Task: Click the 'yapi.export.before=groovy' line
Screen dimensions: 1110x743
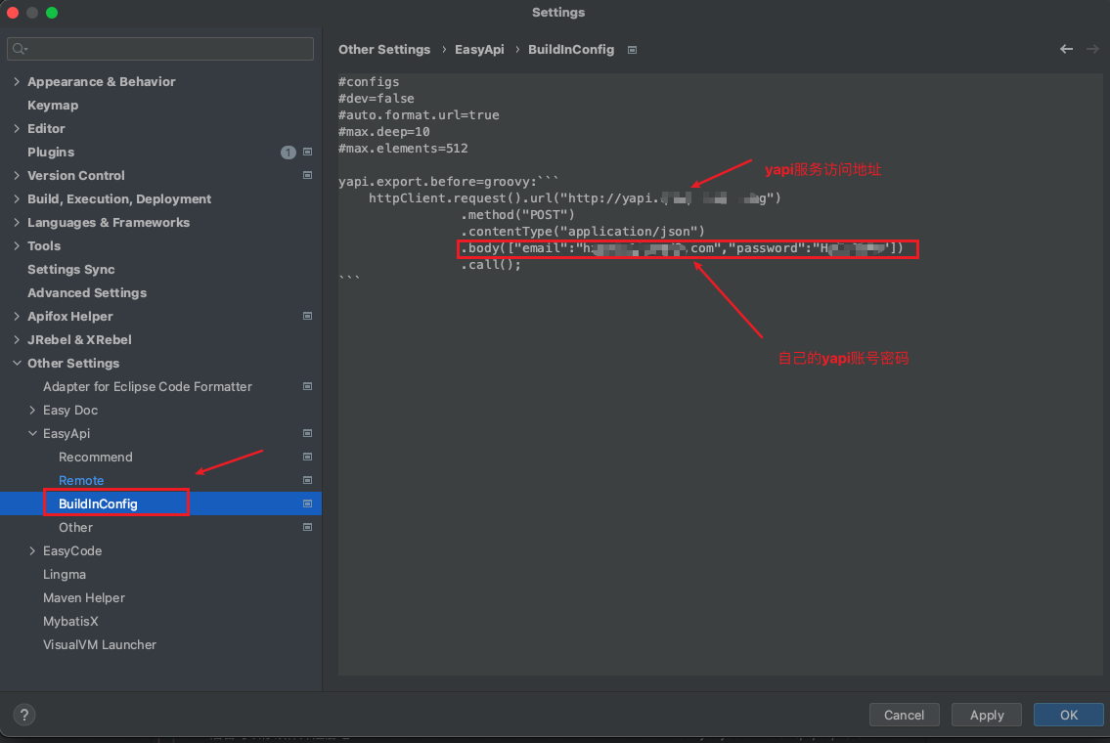Action: 448,182
